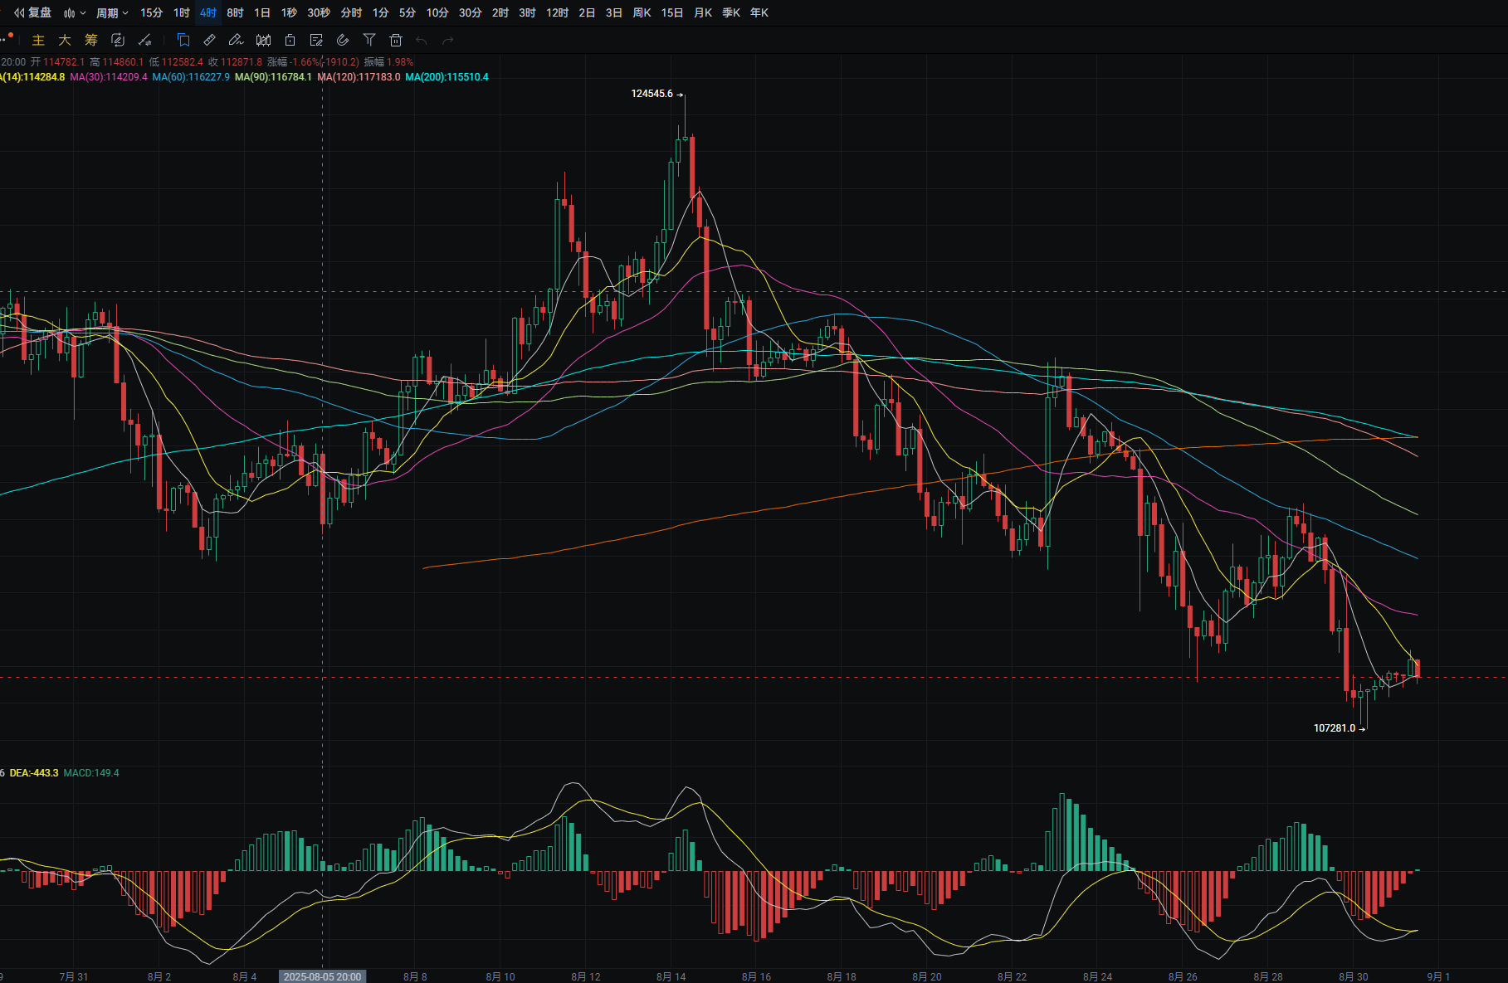The height and width of the screenshot is (983, 1508).
Task: Click the 2025-08-05 20:00 time axis marker
Action: click(322, 976)
